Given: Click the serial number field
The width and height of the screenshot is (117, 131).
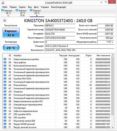Looking at the screenshot, I should pyautogui.click(x=60, y=30).
